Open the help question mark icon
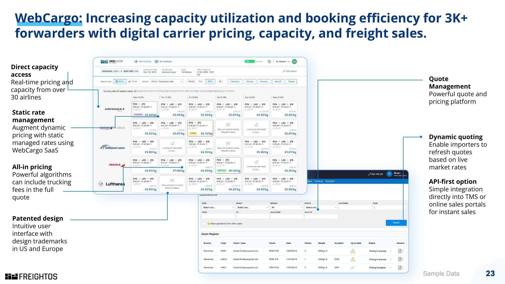 (269, 62)
